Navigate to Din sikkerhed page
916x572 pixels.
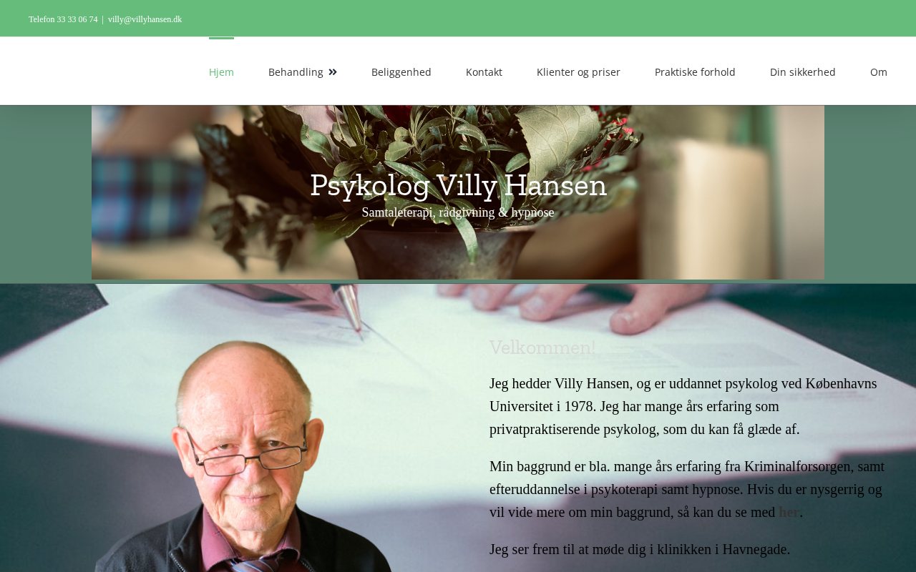[x=803, y=72]
